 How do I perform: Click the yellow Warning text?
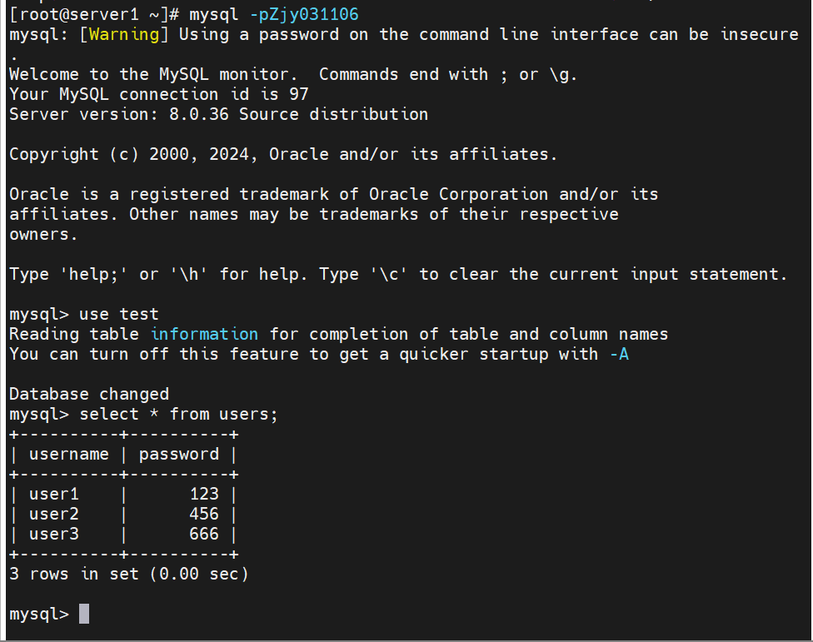coord(124,35)
